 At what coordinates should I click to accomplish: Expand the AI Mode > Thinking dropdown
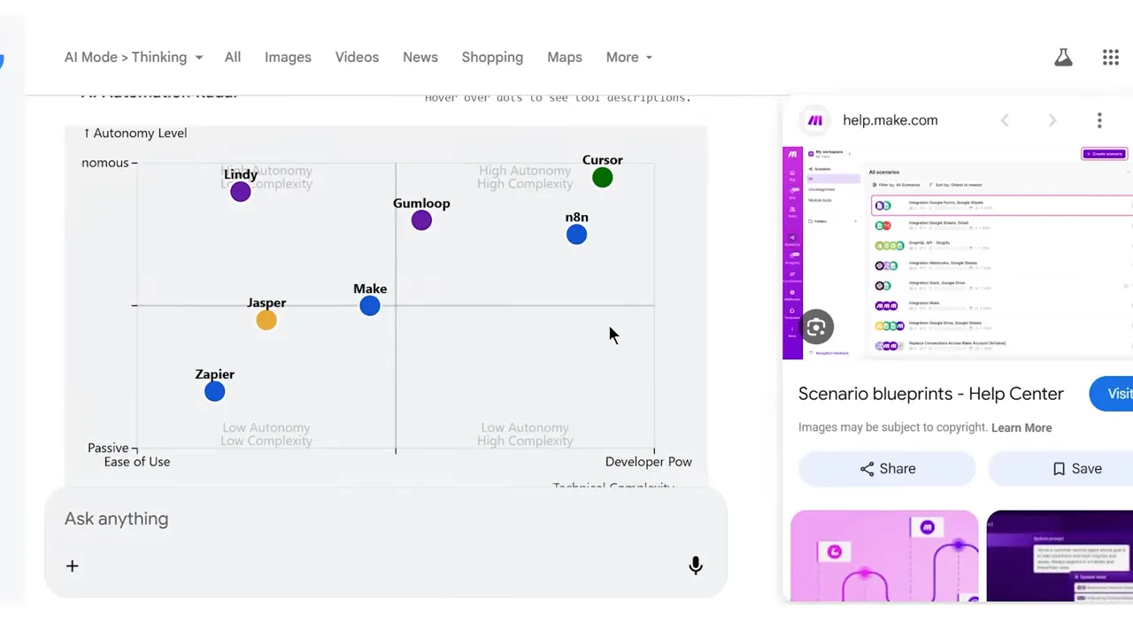pos(134,58)
